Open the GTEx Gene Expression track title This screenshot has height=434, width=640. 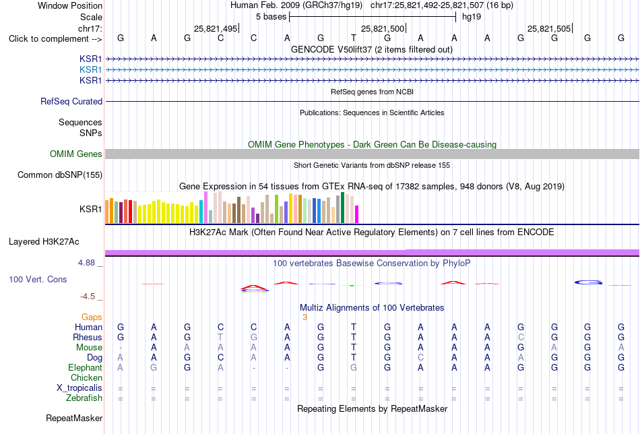click(372, 187)
